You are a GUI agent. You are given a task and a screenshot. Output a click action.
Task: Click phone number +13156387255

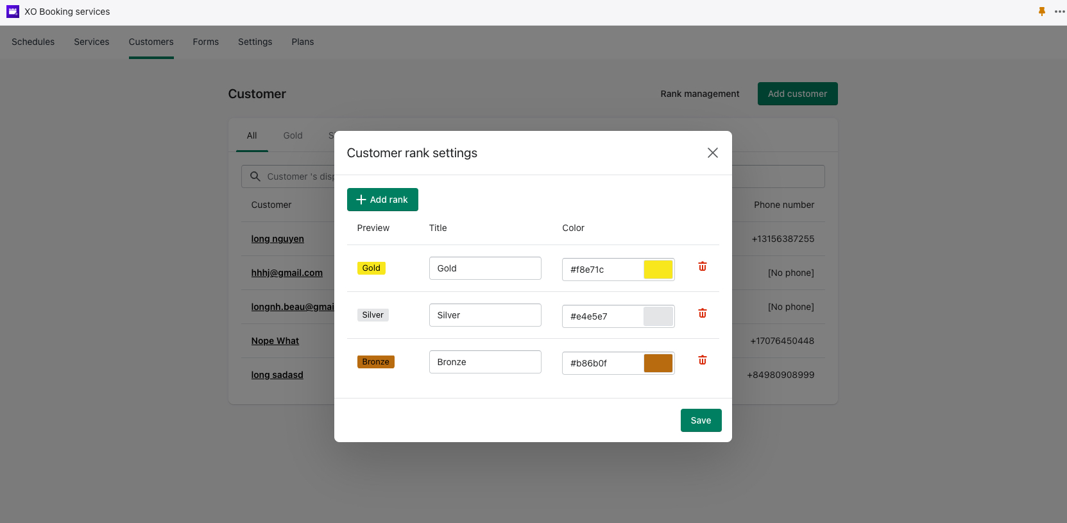pos(783,239)
